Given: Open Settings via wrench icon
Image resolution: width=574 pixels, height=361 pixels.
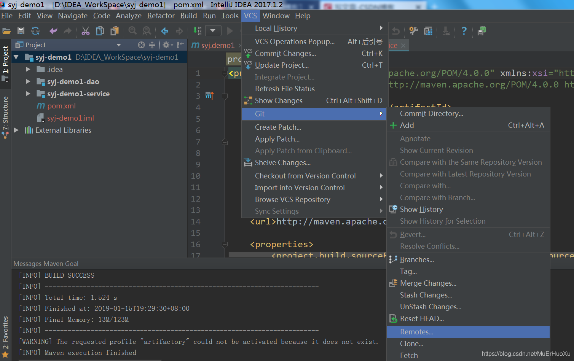Looking at the screenshot, I should [x=414, y=31].
